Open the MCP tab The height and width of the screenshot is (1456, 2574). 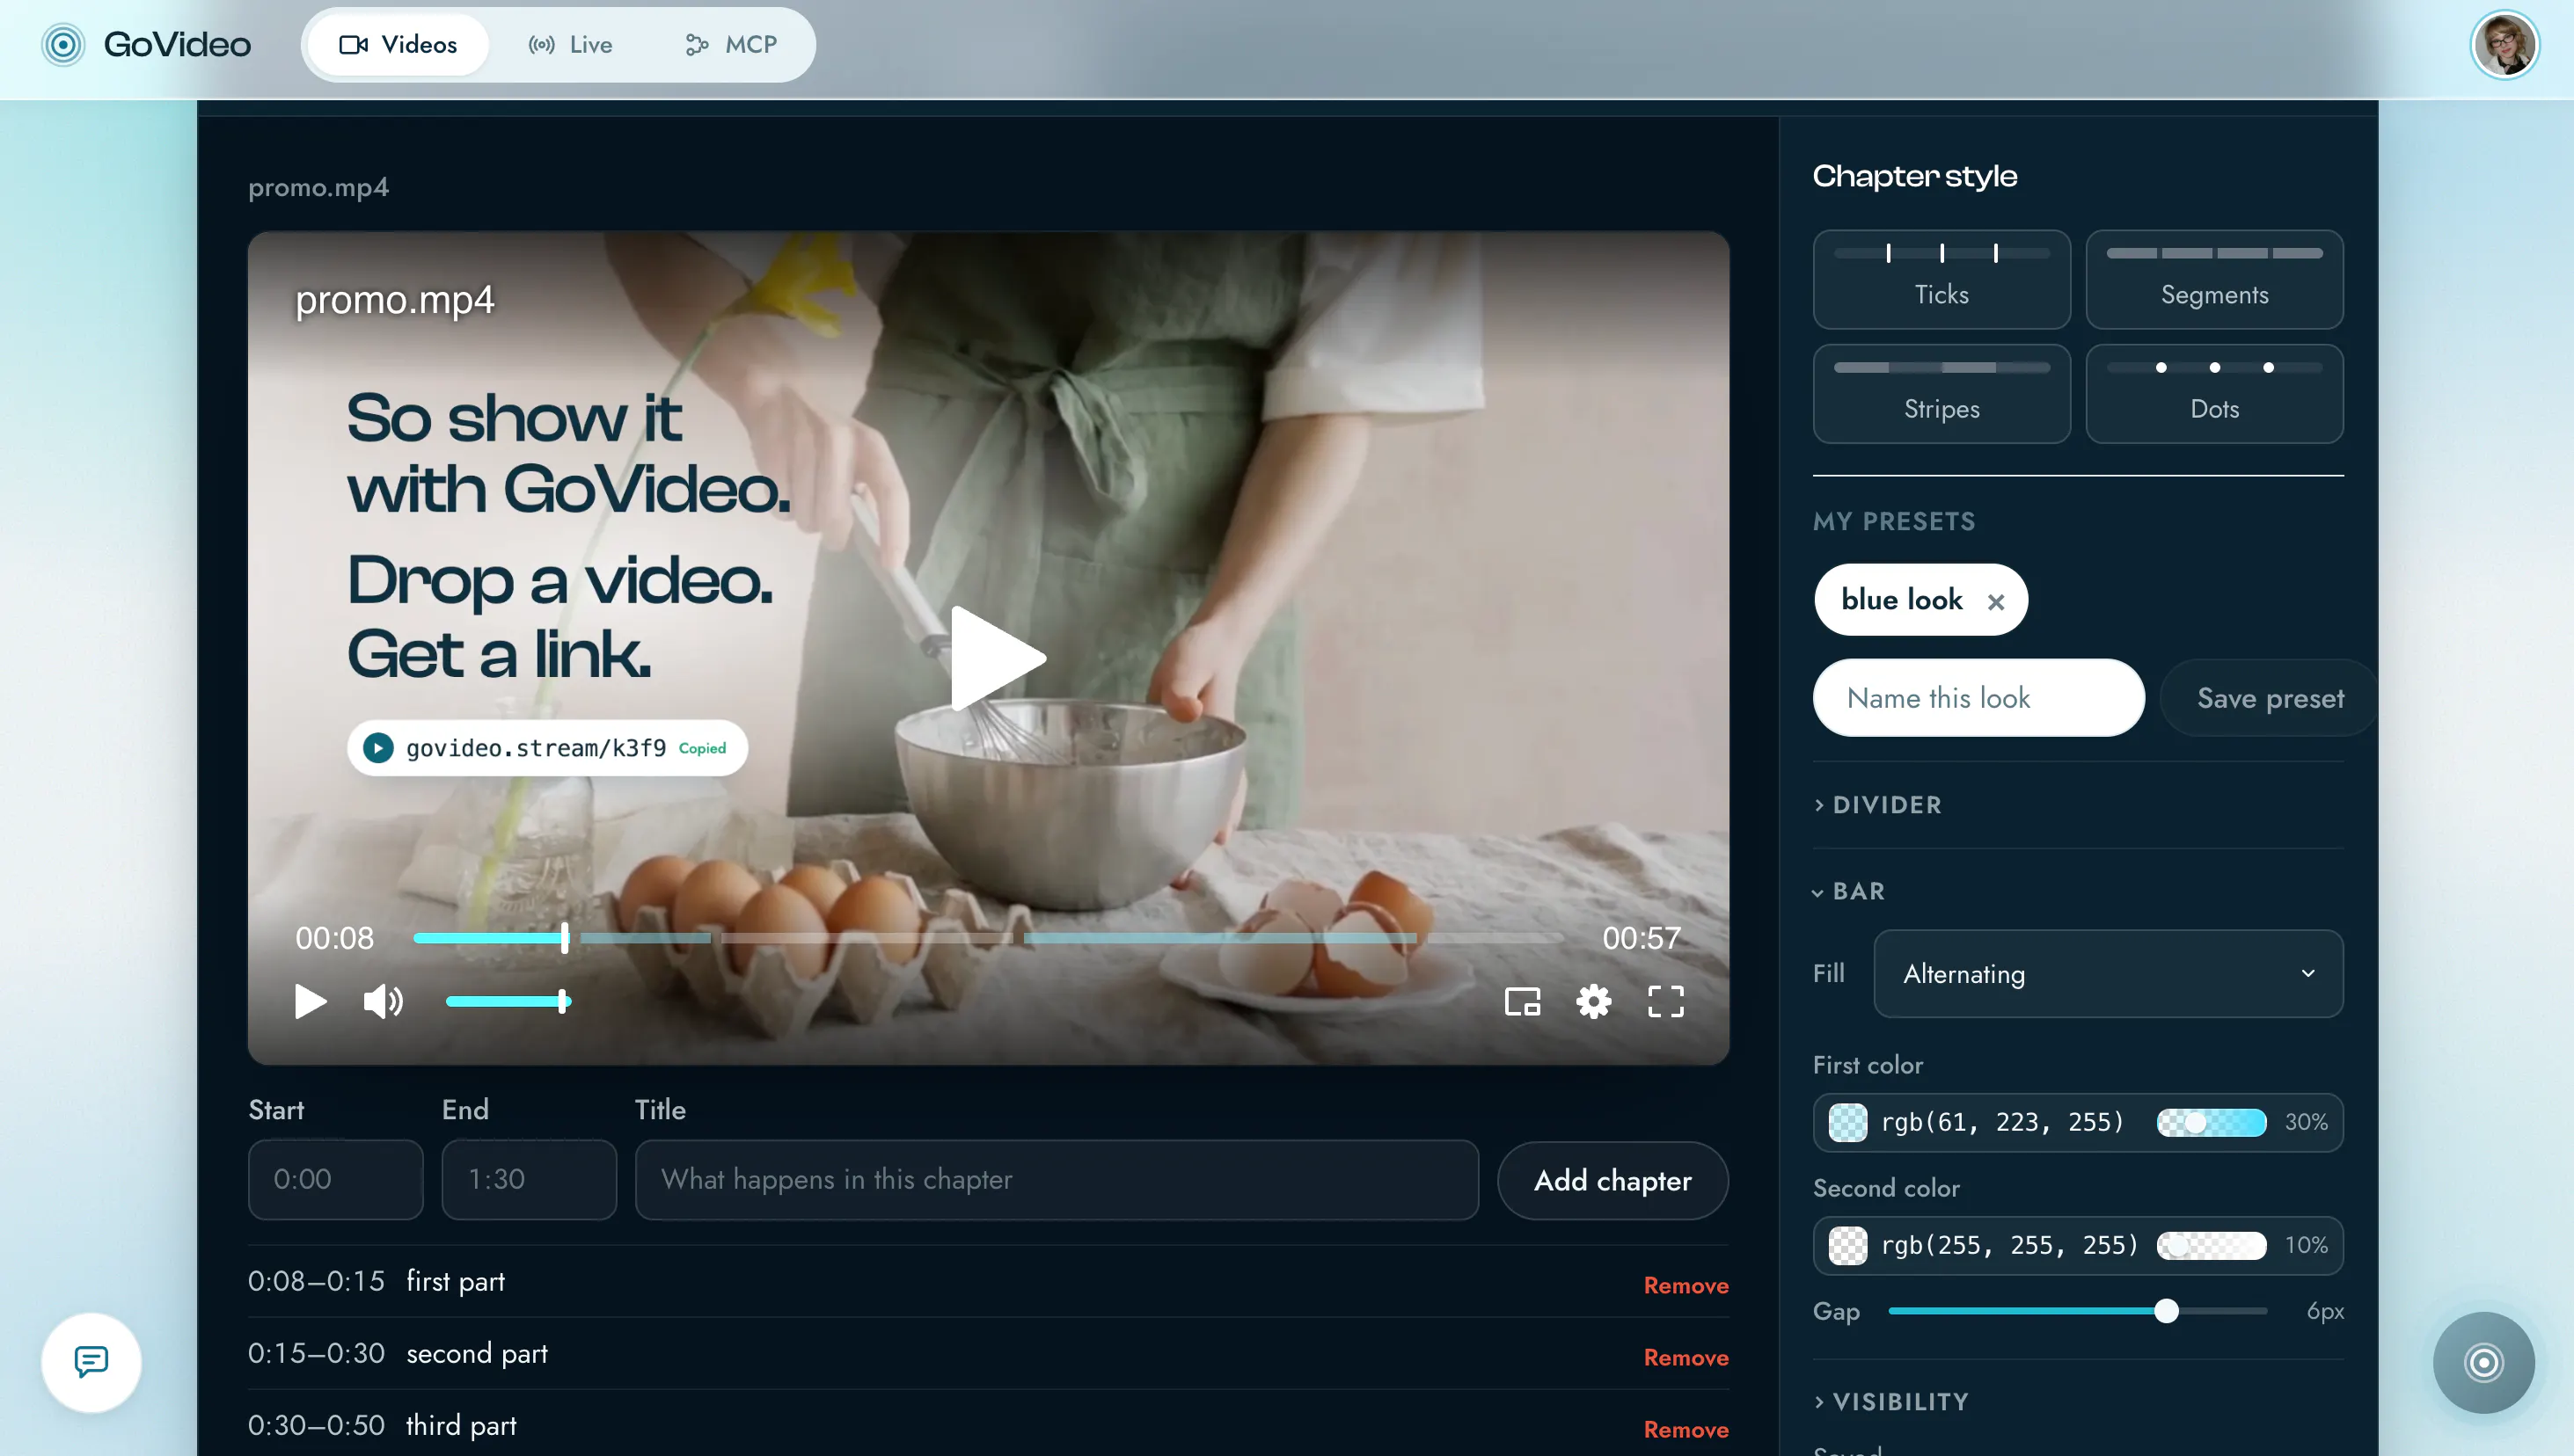pos(731,45)
